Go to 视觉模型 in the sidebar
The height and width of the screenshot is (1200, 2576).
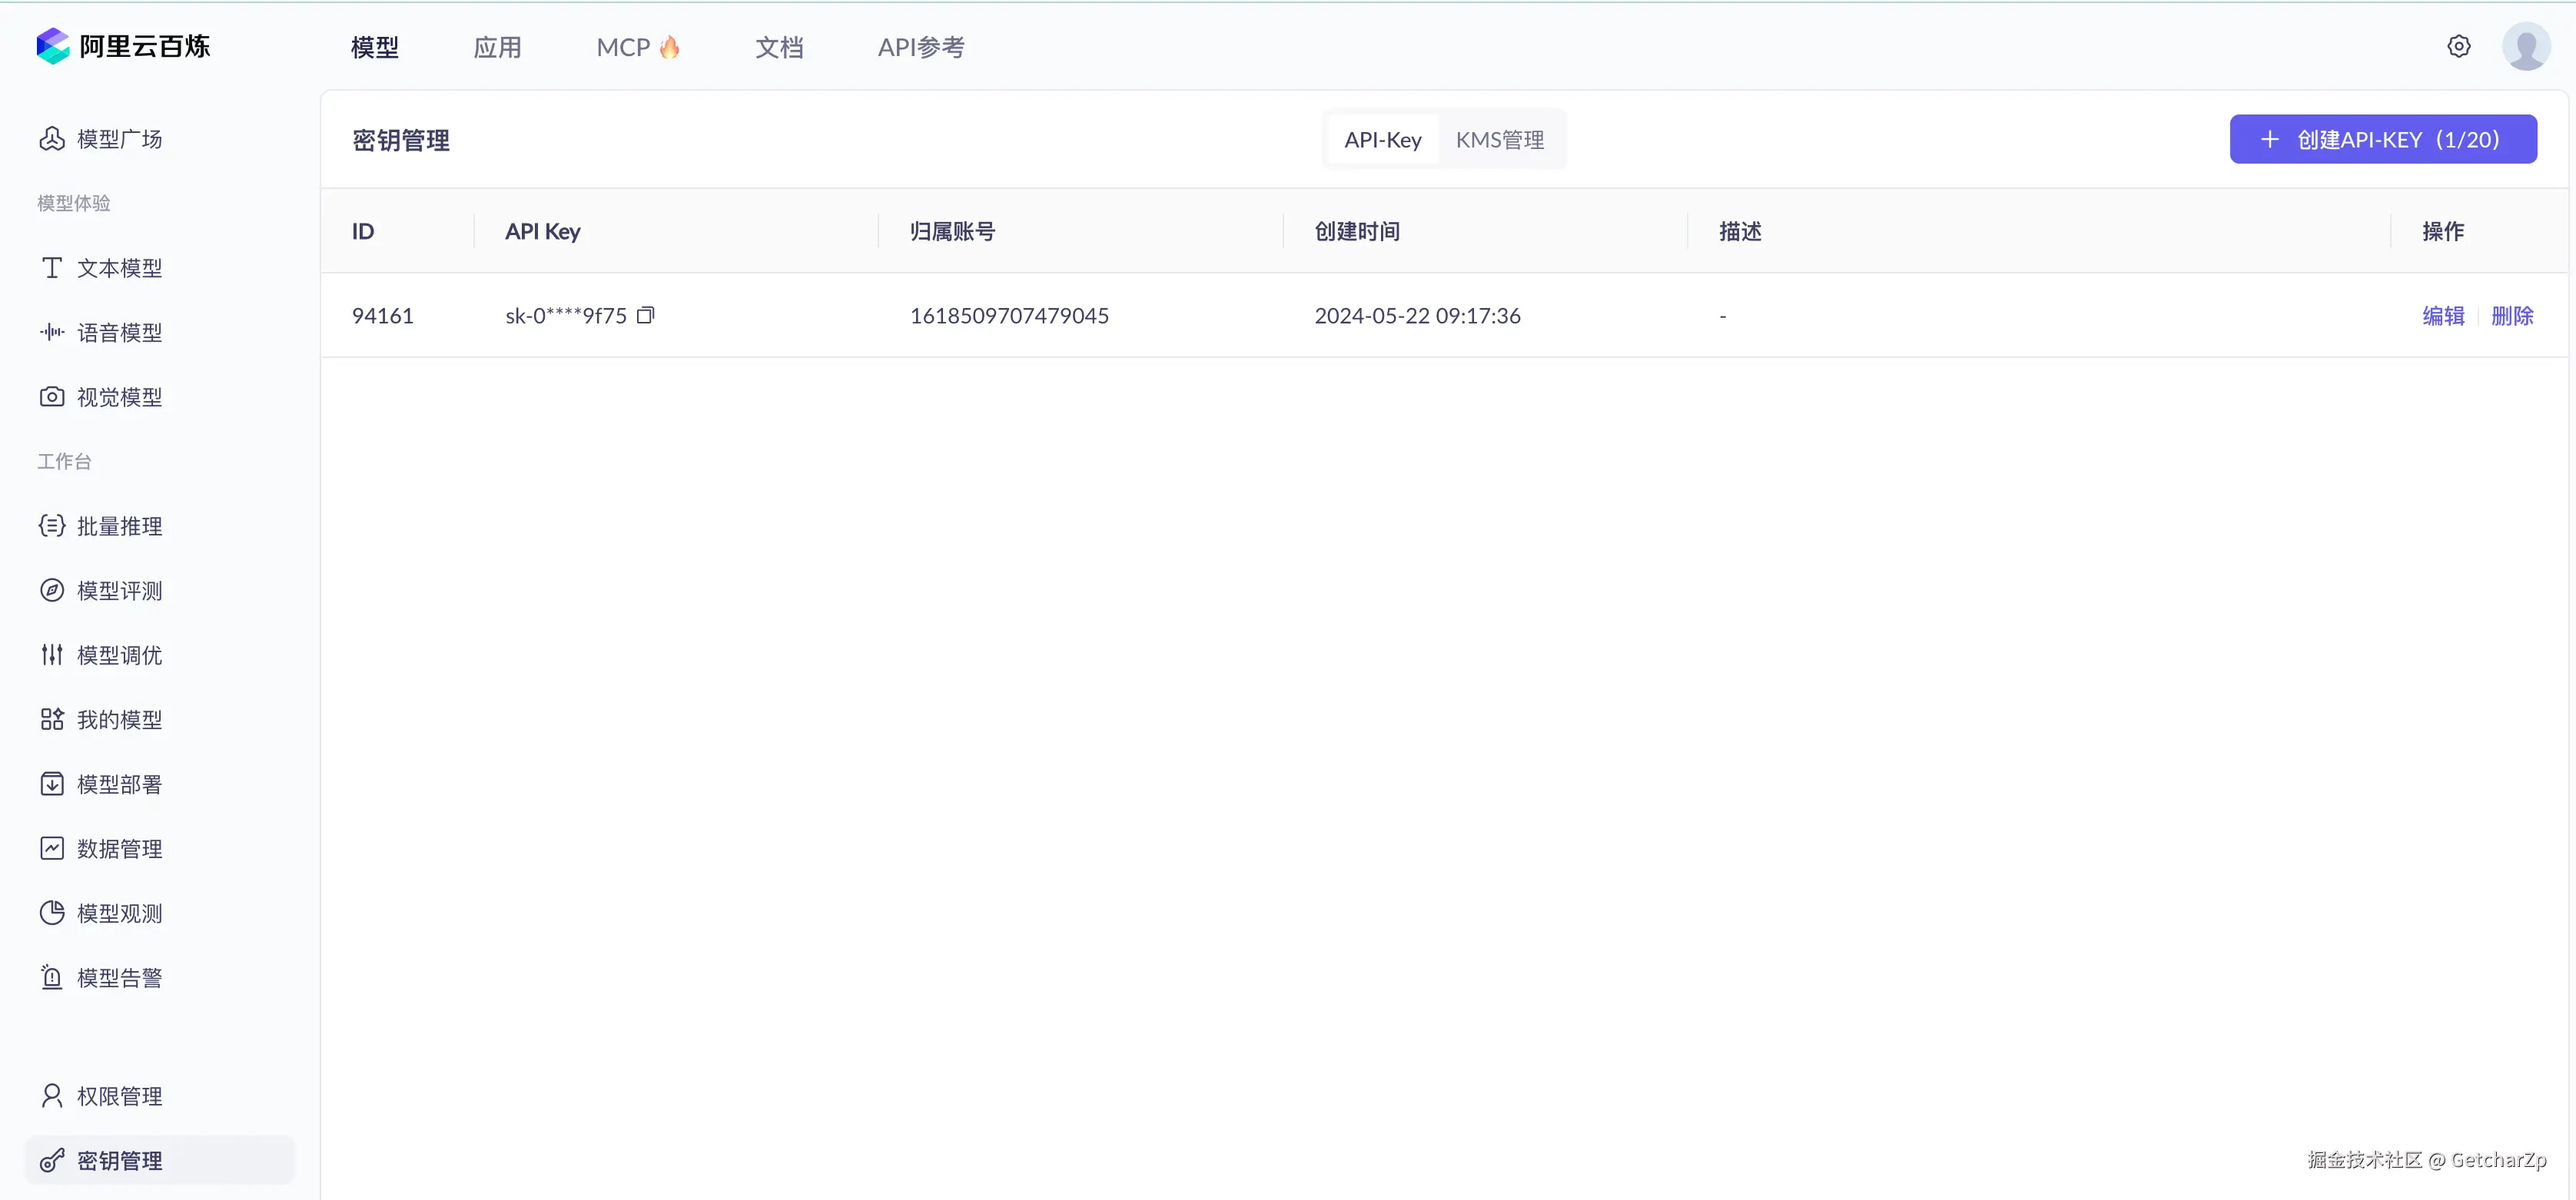119,397
